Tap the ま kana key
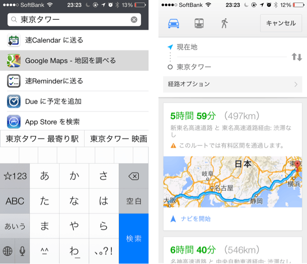 tap(45, 226)
